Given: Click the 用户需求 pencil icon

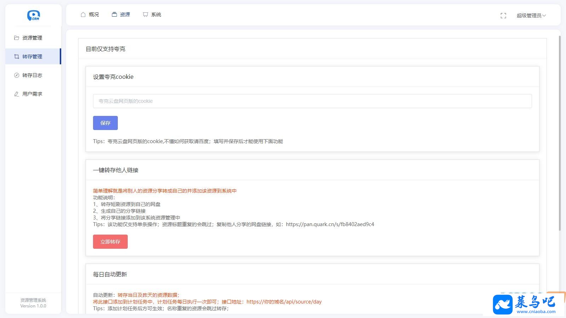Looking at the screenshot, I should (16, 94).
